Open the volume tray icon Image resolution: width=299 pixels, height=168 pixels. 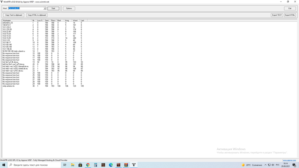click(273, 165)
